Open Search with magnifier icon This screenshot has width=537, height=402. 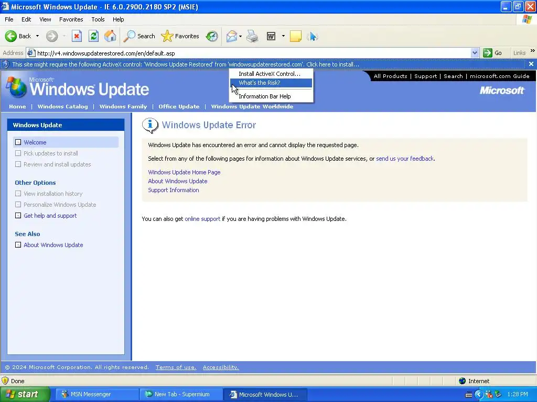139,36
